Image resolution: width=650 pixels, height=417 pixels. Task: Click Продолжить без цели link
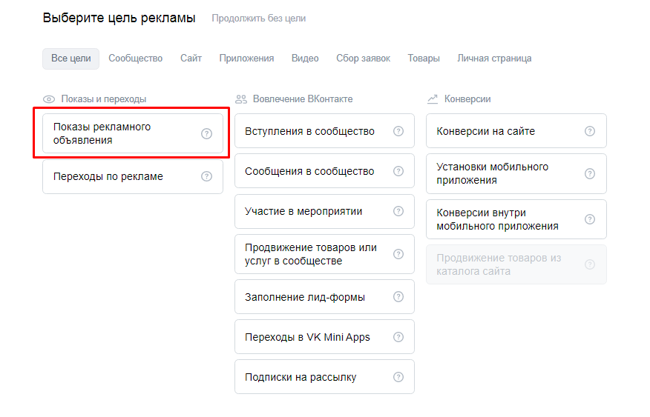pyautogui.click(x=258, y=19)
